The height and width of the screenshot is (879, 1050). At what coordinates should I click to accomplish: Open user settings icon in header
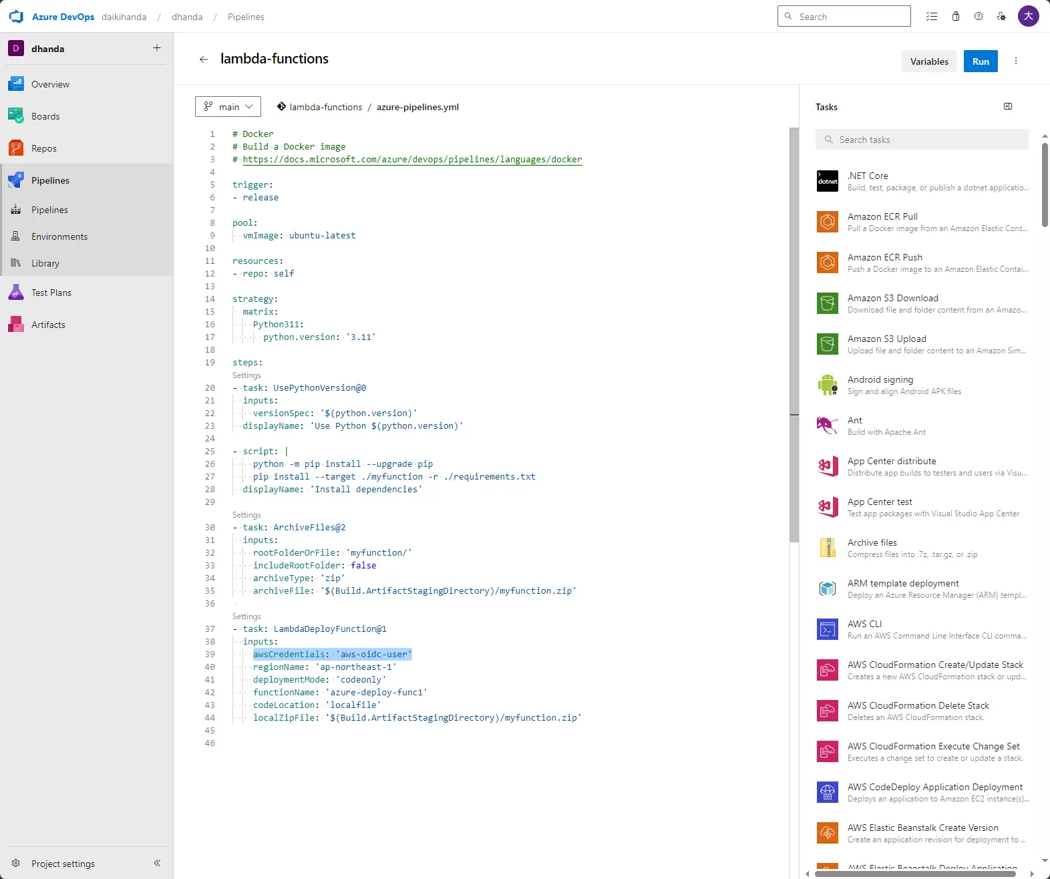coord(1001,17)
